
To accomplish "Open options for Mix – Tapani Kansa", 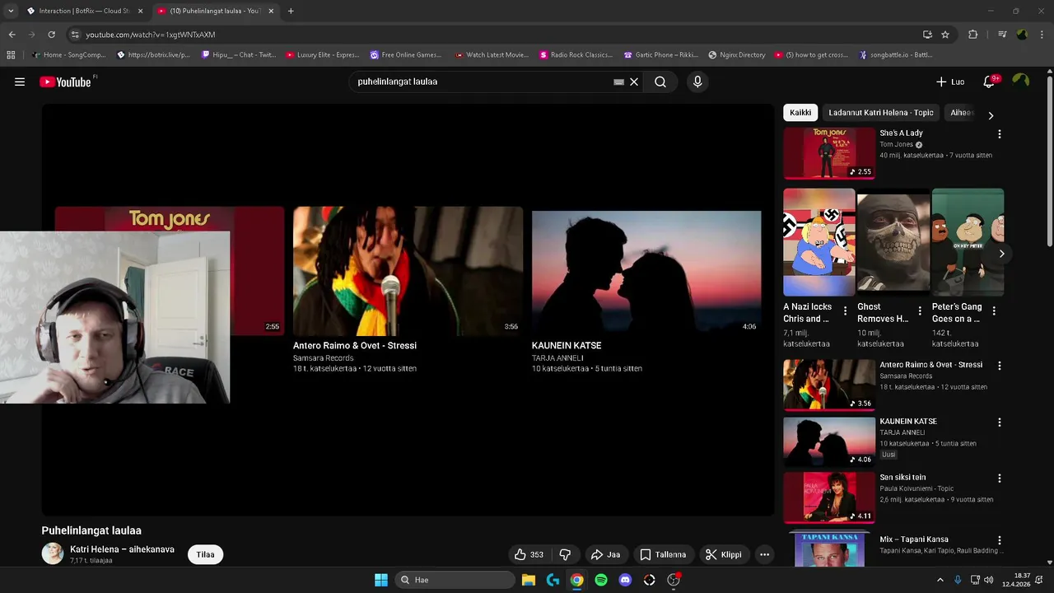I will pos(1000,539).
